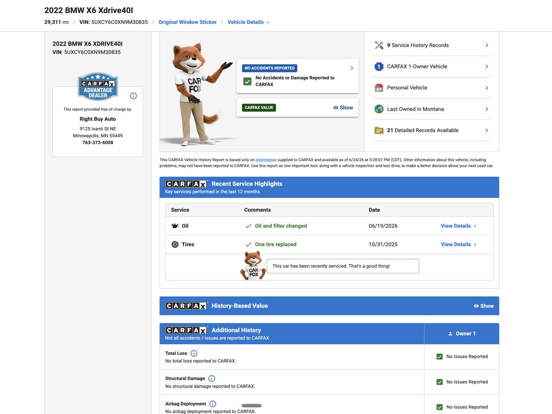Click the green CARFAX VALUE badge

pyautogui.click(x=259, y=108)
